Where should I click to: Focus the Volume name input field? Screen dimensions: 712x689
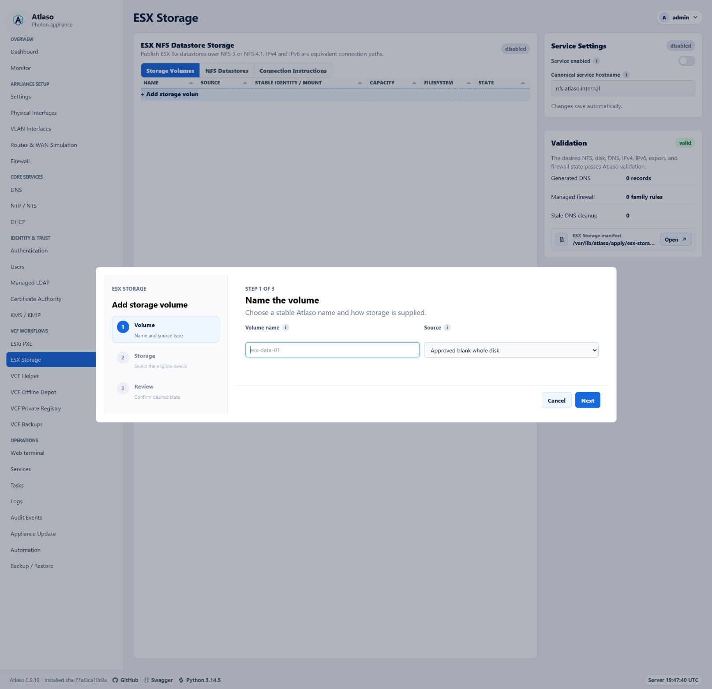coord(332,350)
